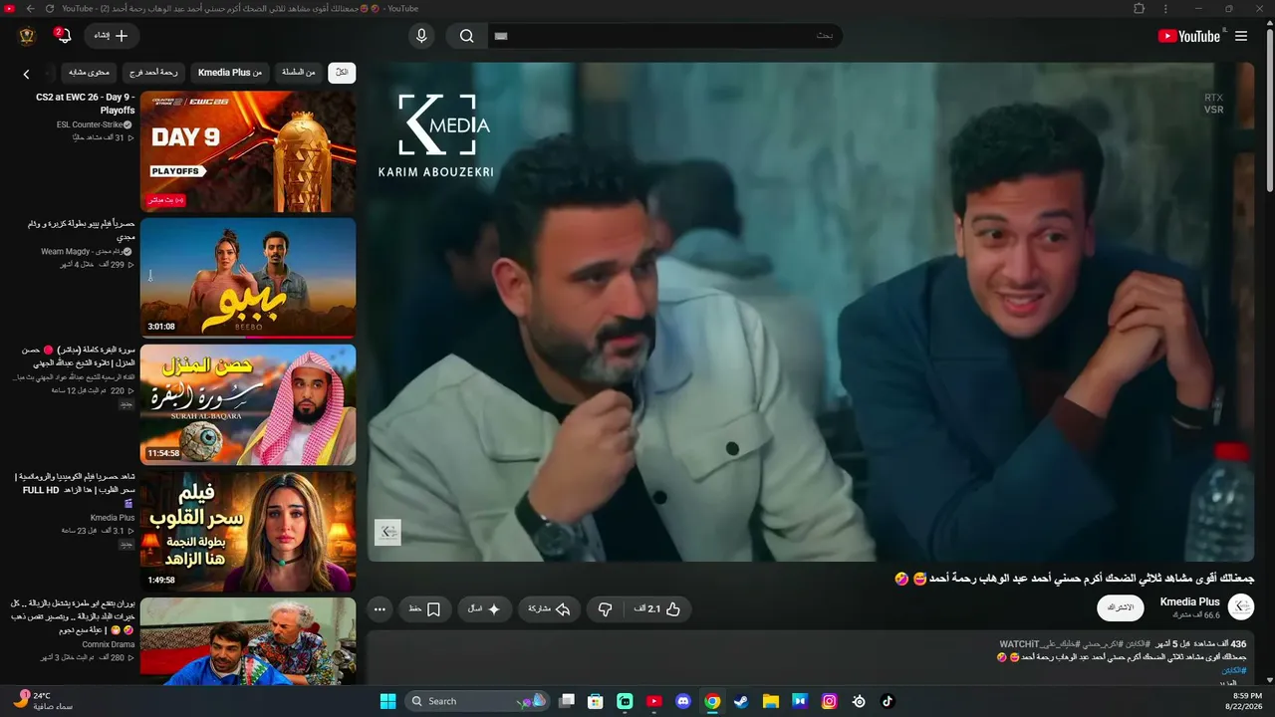Subscribe to Kmedia Plus (الاشتراك)
This screenshot has width=1275, height=717.
pyautogui.click(x=1121, y=606)
